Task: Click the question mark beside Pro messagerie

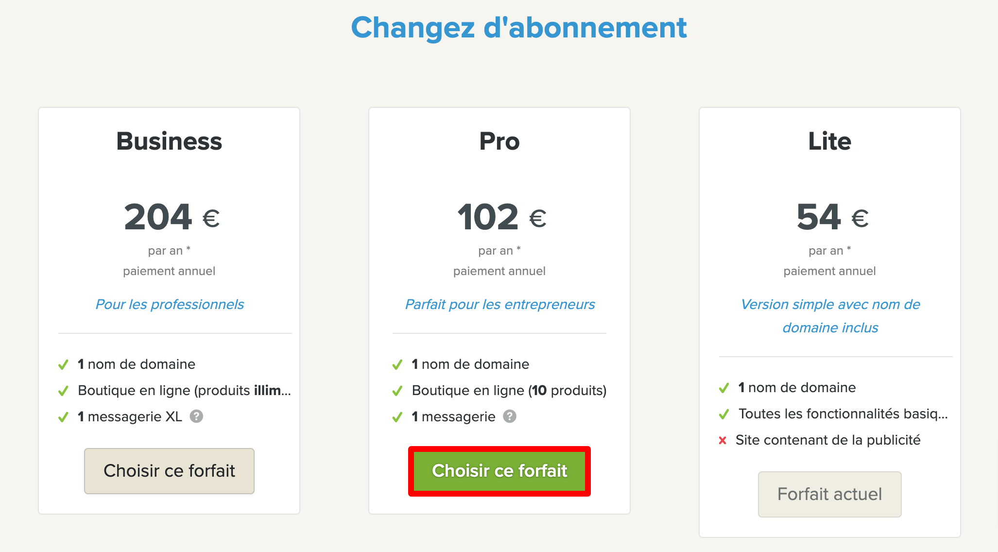Action: point(510,416)
